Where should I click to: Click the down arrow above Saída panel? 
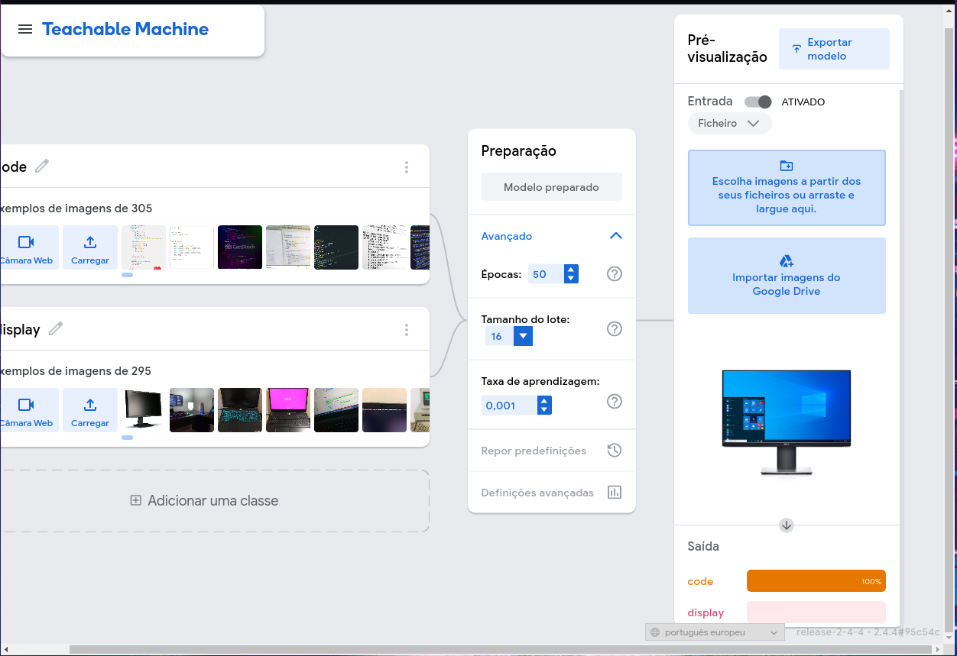pos(786,525)
